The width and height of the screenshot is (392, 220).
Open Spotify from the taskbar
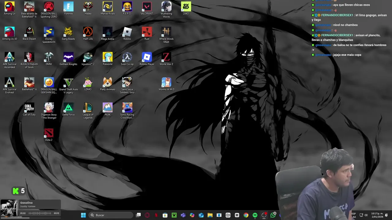pyautogui.click(x=255, y=215)
